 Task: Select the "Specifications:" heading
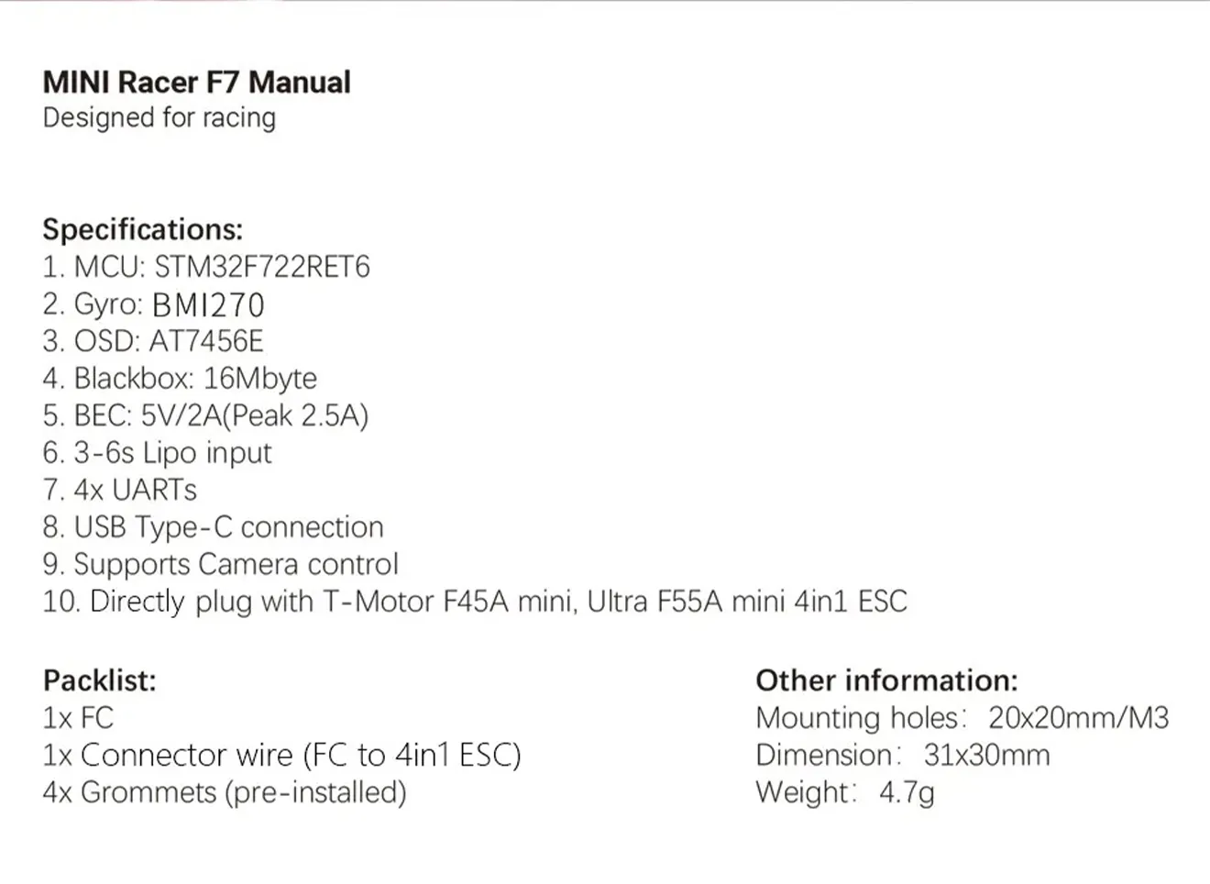143,229
